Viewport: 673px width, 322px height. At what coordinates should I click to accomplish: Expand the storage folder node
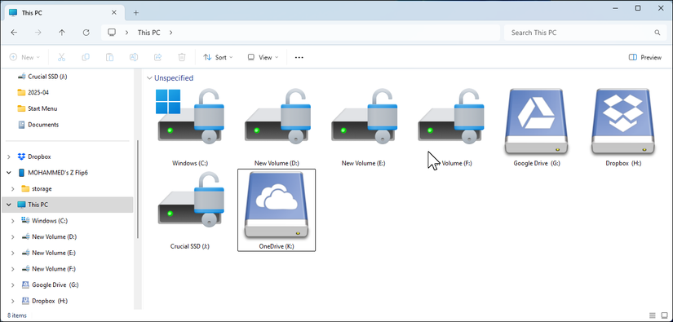click(x=13, y=188)
